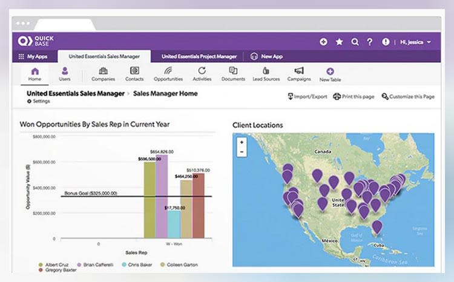Open the help question mark icon
Viewport: 454px width, 282px height.
click(370, 42)
